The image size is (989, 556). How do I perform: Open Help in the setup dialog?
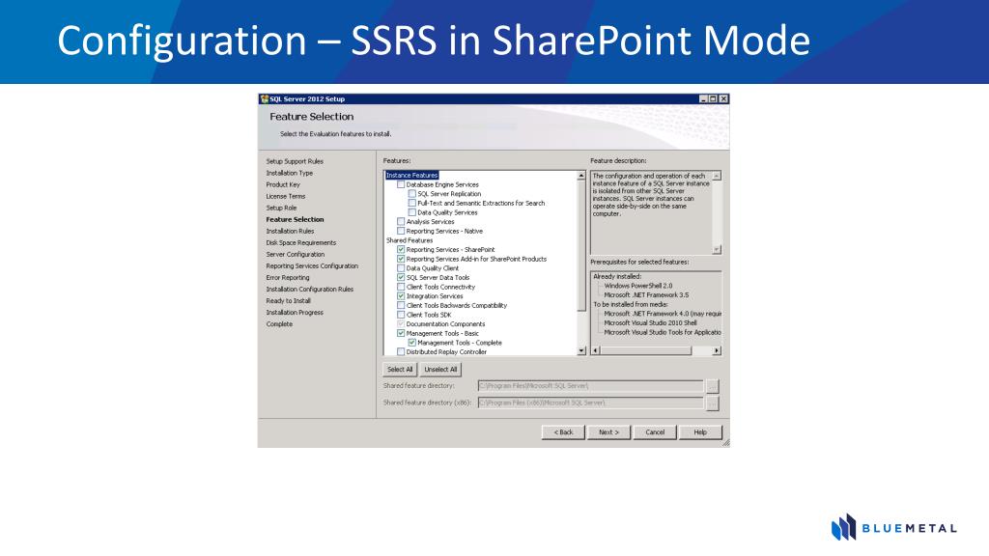[700, 432]
